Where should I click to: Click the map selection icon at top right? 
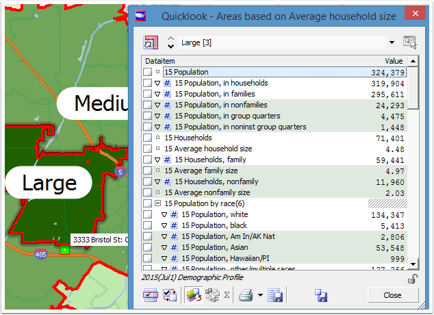tap(410, 42)
